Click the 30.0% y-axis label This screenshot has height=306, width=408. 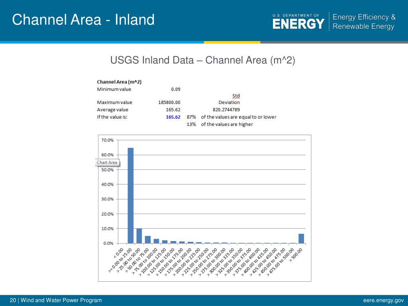[x=108, y=199]
